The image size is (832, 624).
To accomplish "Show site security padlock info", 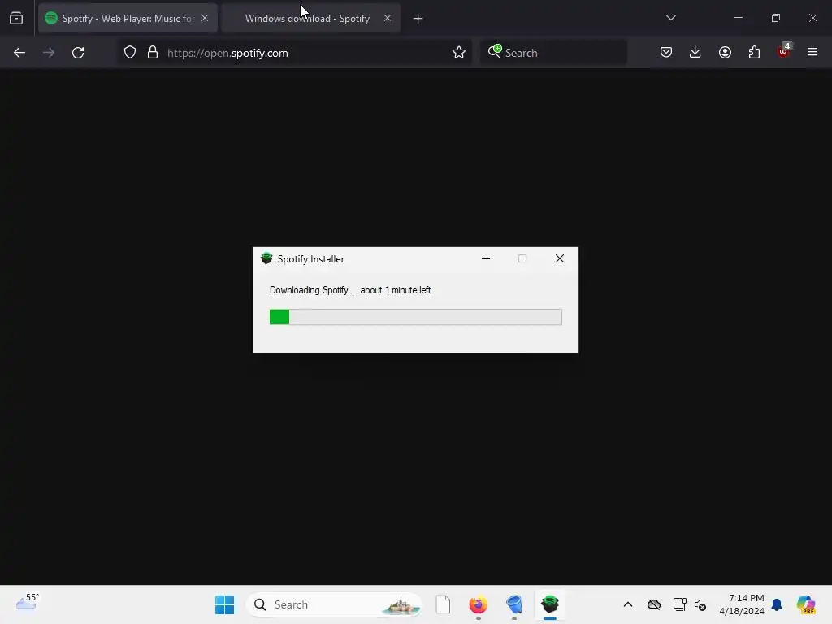I will click(x=153, y=53).
